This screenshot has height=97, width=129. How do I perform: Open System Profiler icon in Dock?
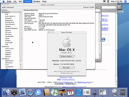[x=95, y=93]
